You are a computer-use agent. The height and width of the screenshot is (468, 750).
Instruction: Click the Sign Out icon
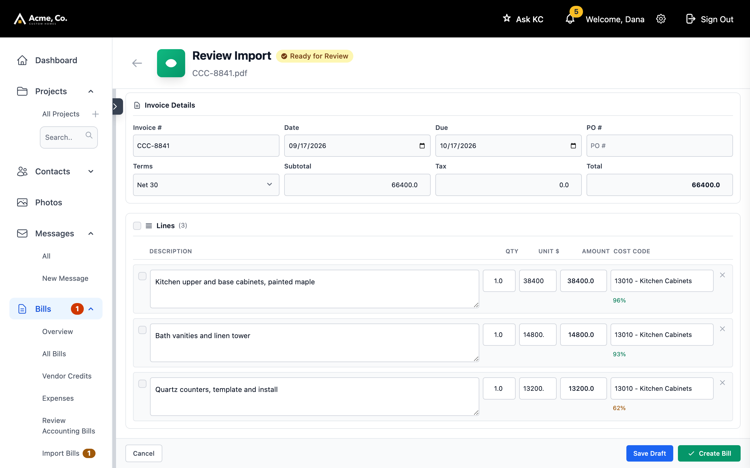pos(691,19)
